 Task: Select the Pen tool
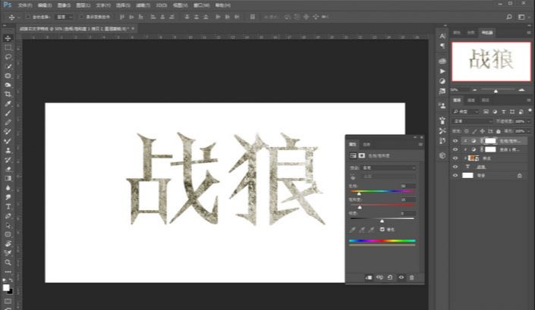pyautogui.click(x=8, y=216)
